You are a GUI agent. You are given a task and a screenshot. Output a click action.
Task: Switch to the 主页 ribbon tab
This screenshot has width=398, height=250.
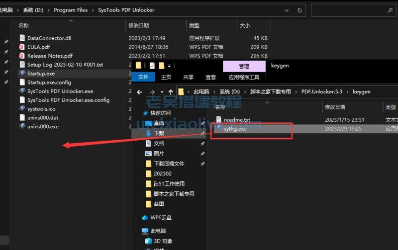click(x=166, y=77)
